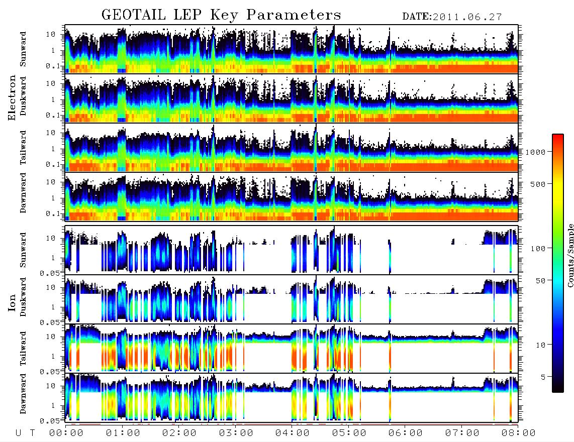Click the "06:00" time tick label

(x=406, y=433)
